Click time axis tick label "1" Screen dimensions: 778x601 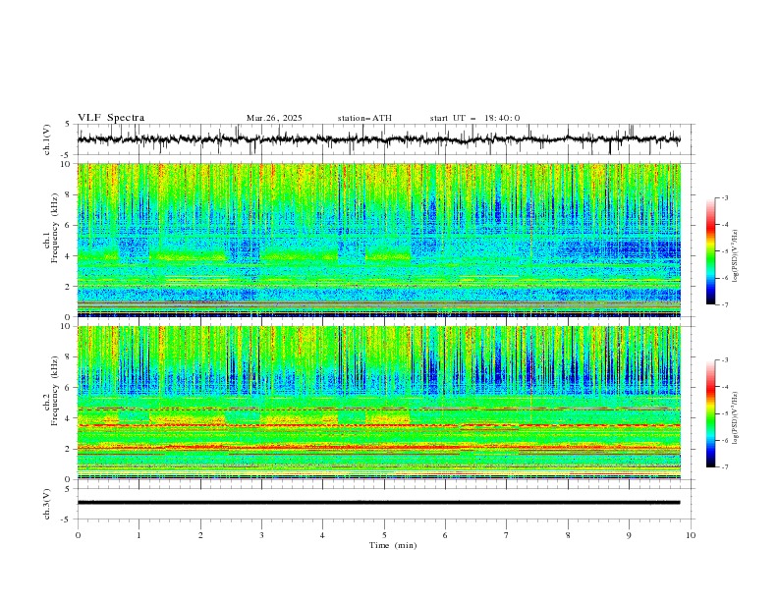[139, 535]
